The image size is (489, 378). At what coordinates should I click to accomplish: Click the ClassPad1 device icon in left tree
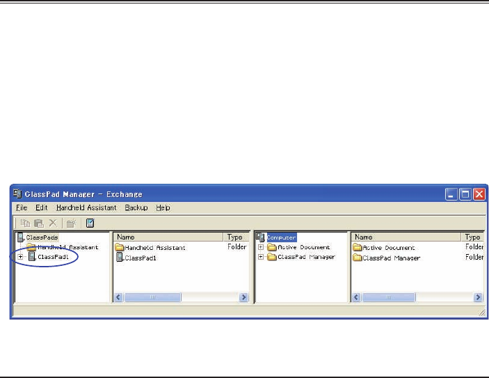(x=32, y=257)
